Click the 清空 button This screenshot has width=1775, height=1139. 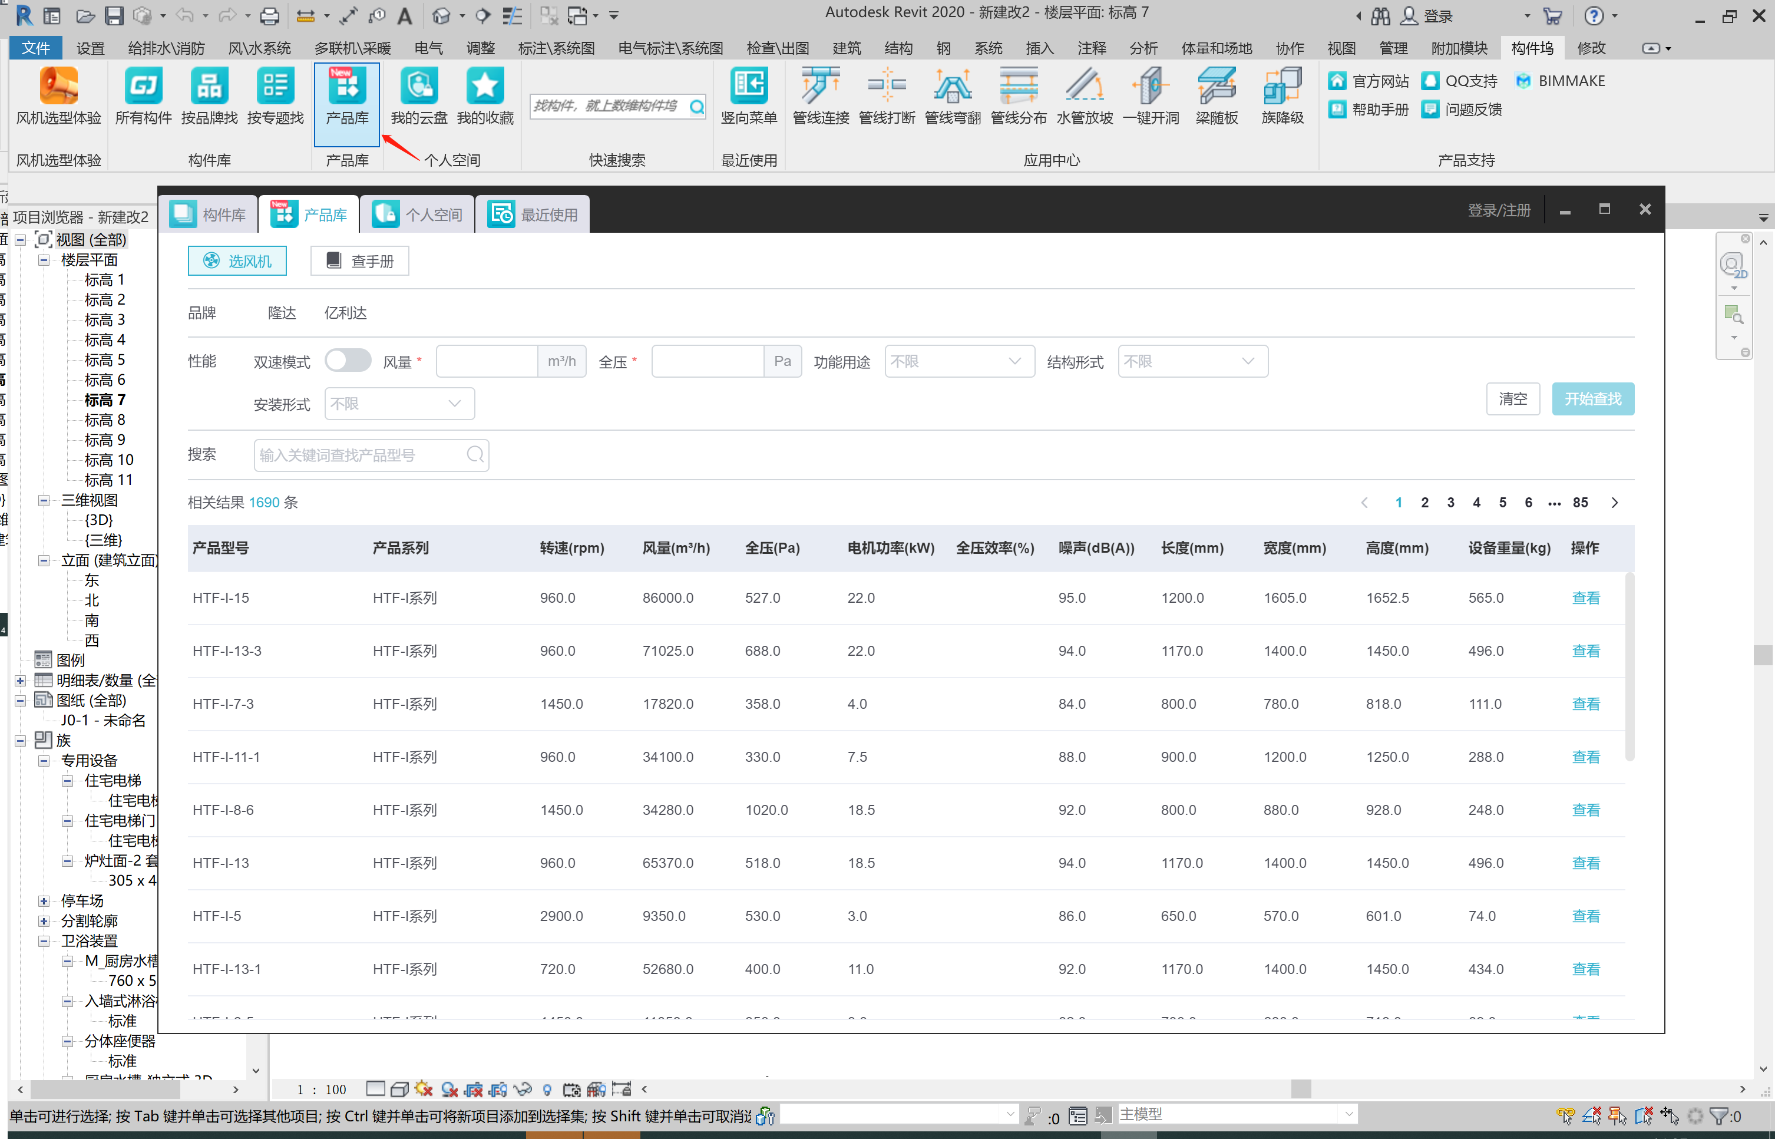[x=1513, y=399]
